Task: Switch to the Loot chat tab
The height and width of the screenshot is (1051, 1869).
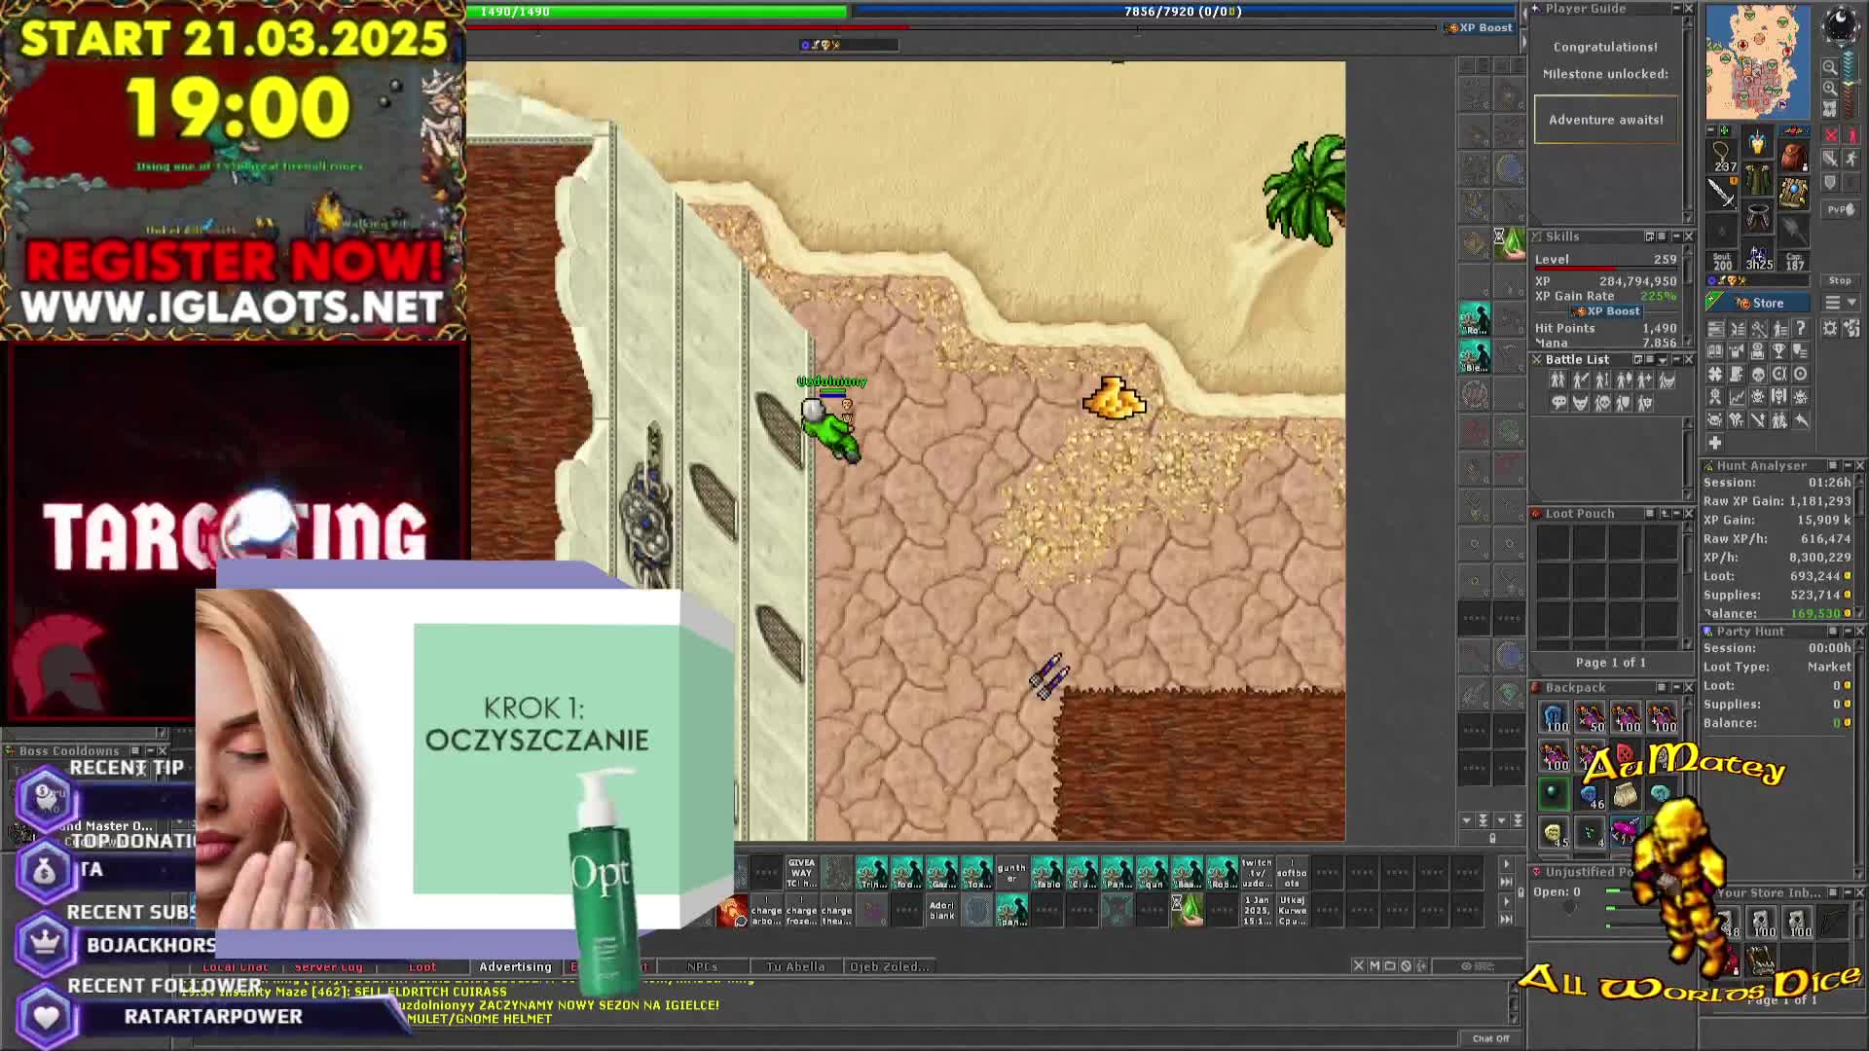Action: [422, 966]
